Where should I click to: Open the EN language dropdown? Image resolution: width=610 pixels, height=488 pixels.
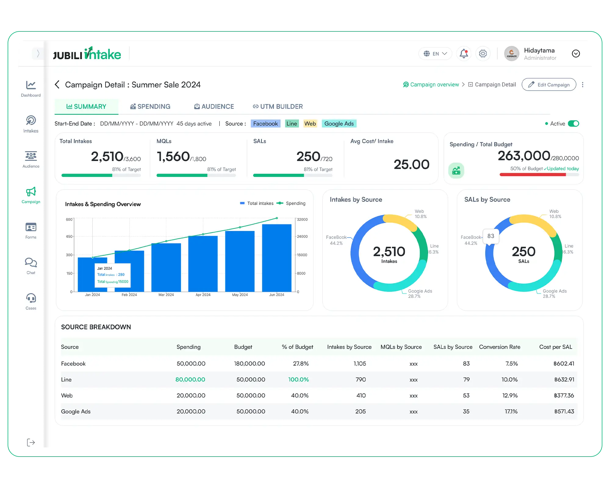coord(435,54)
